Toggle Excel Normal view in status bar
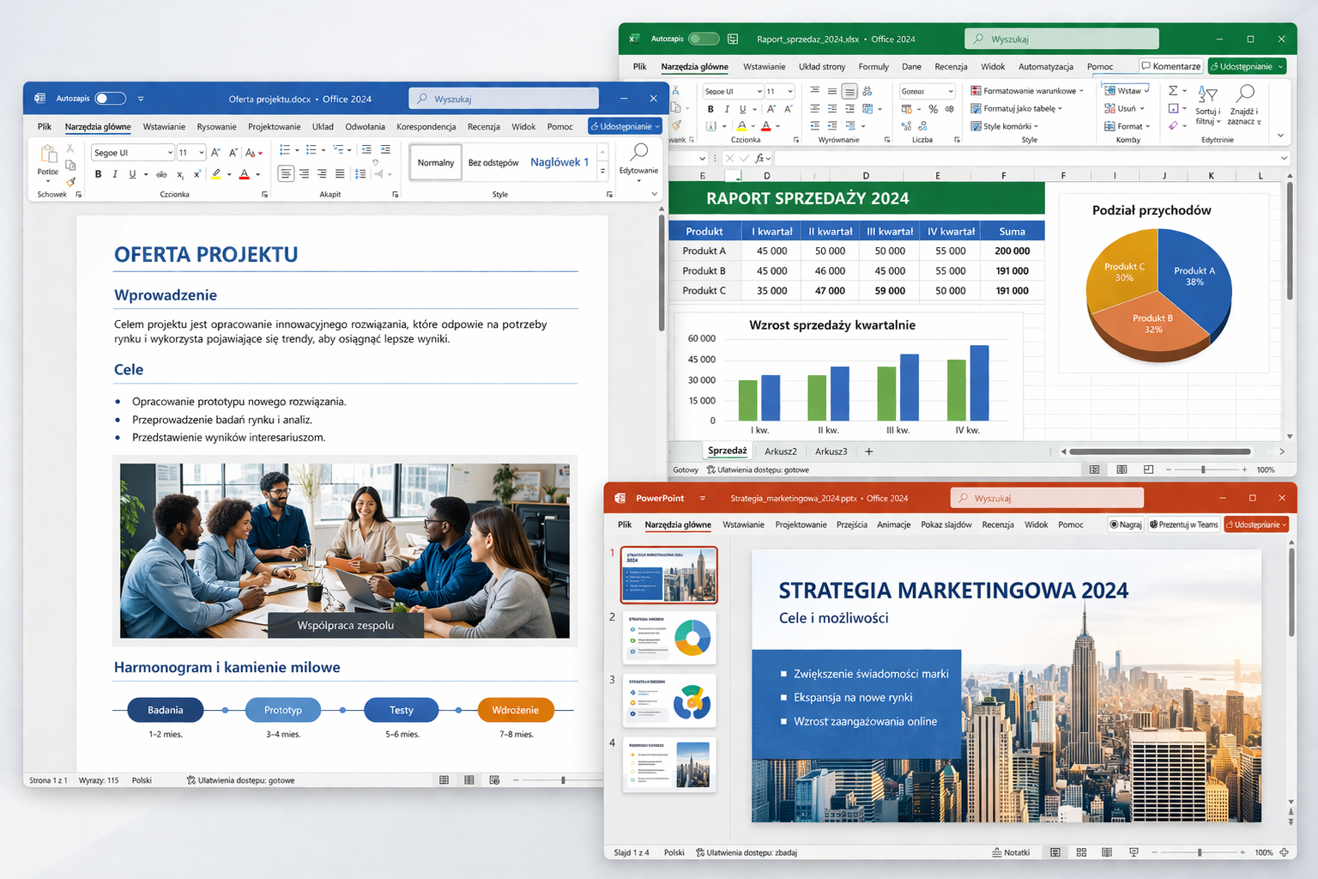 [1094, 470]
